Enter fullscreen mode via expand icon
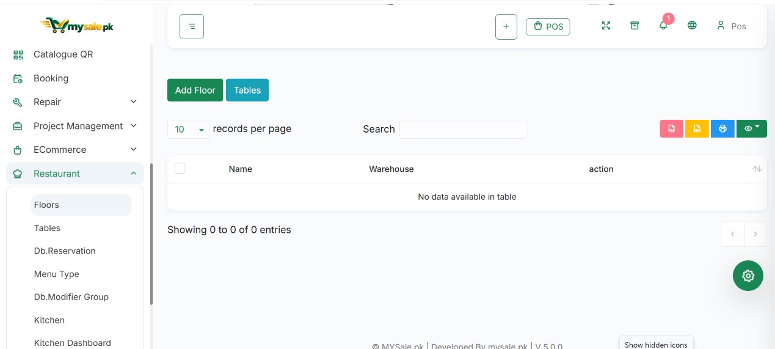The image size is (775, 349). (606, 26)
